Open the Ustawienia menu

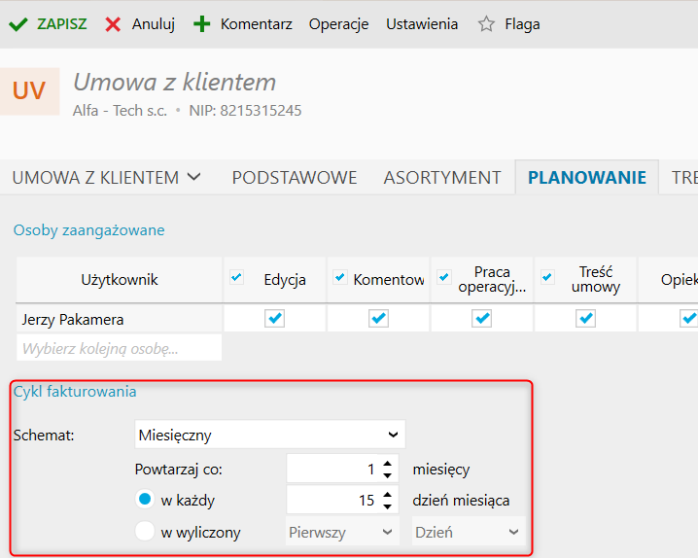pos(422,24)
